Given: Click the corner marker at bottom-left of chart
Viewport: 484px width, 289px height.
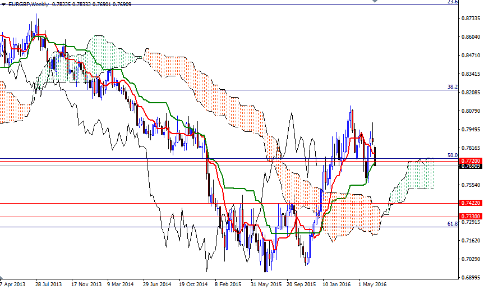Looking at the screenshot, I should pyautogui.click(x=2, y=278).
